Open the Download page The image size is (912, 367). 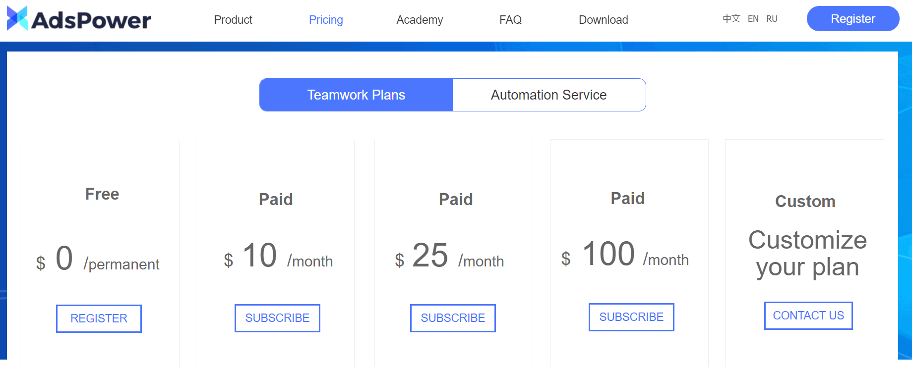click(x=603, y=20)
